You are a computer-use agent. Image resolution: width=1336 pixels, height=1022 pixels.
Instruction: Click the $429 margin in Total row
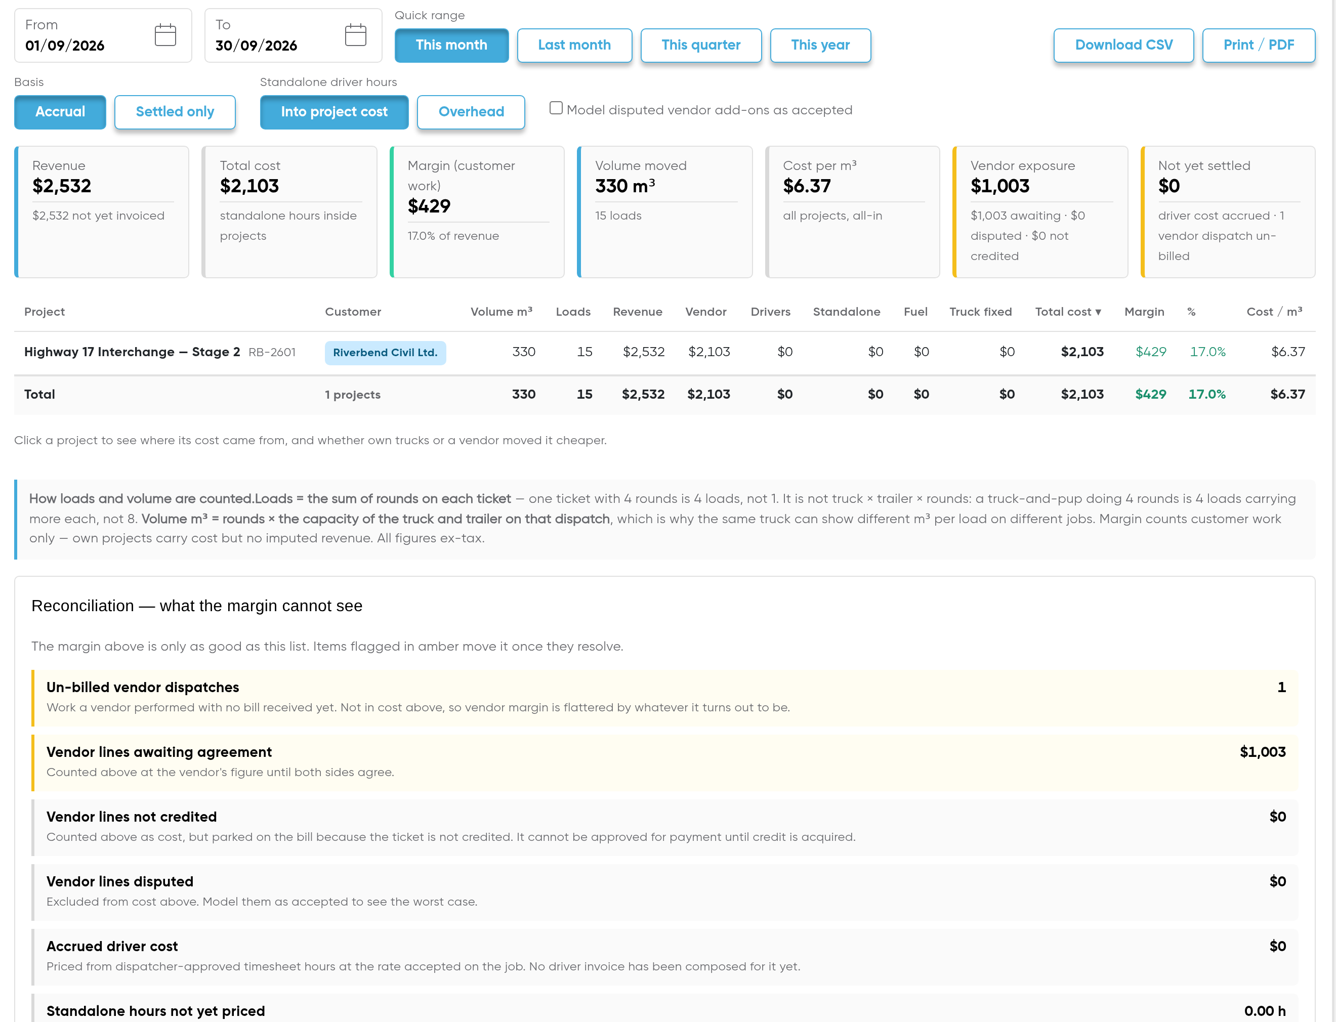pos(1150,394)
